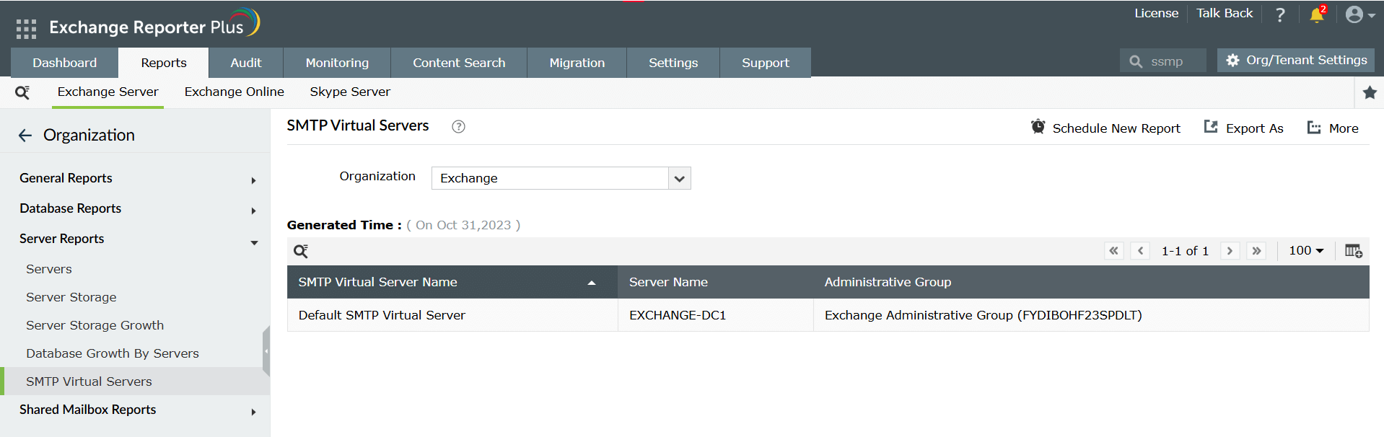This screenshot has height=437, width=1384.
Task: Open the Organization dropdown showing Exchange
Action: click(561, 178)
